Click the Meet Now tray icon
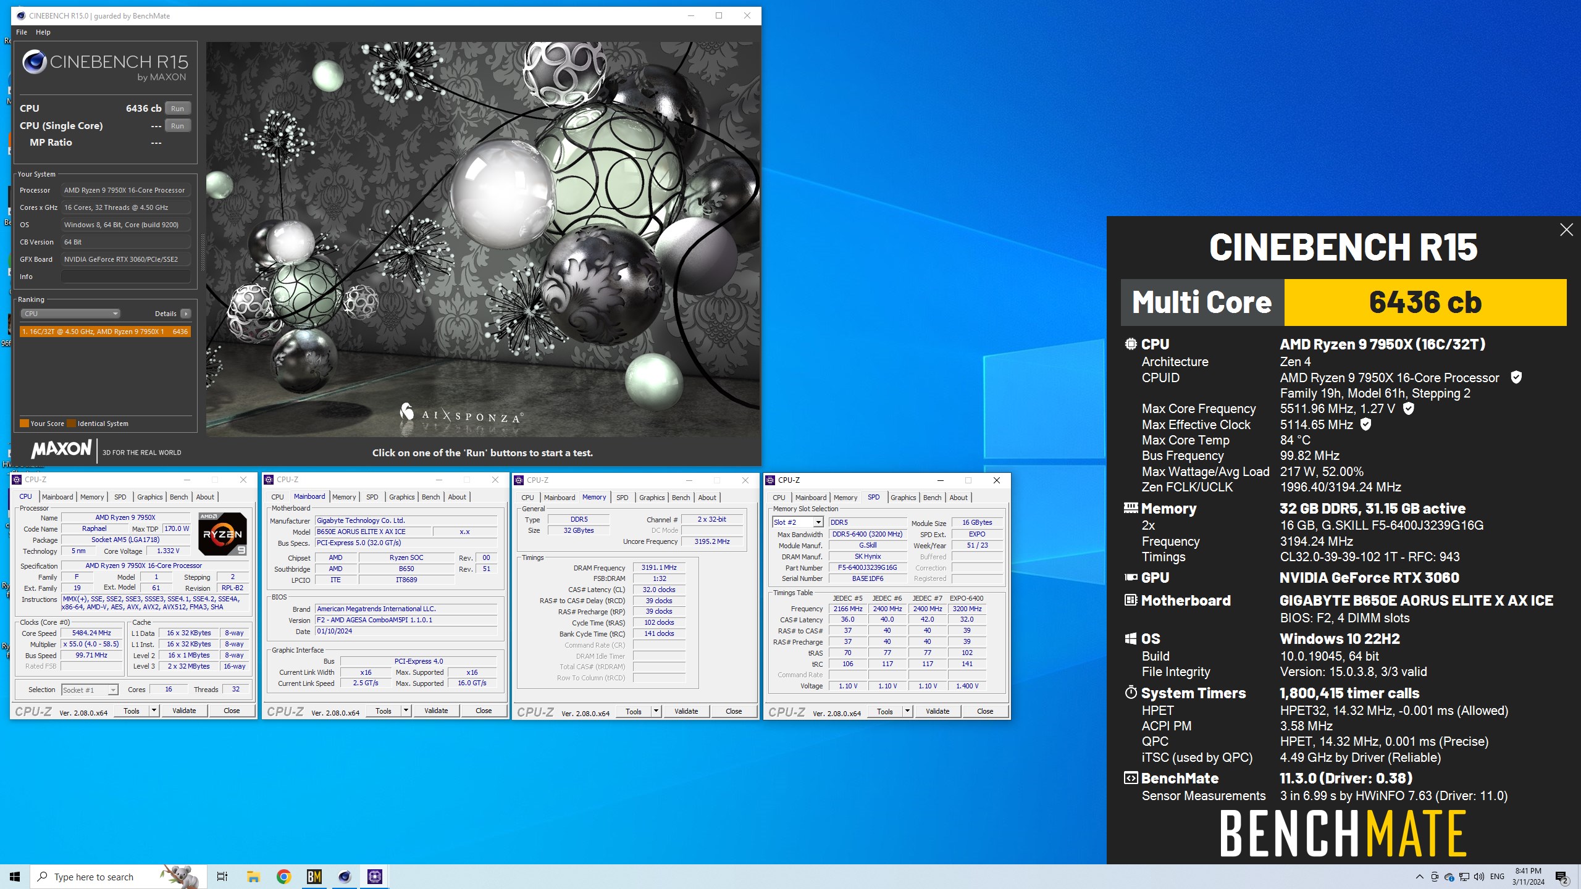 point(1434,877)
